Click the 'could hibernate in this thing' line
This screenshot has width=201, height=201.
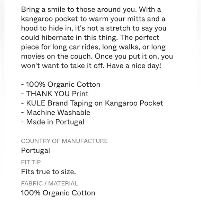(x=69, y=38)
